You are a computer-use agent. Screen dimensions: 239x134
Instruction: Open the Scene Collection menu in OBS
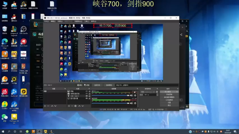[x=78, y=21]
